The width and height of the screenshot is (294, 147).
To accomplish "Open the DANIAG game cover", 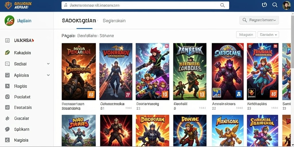I will click(190, 131).
